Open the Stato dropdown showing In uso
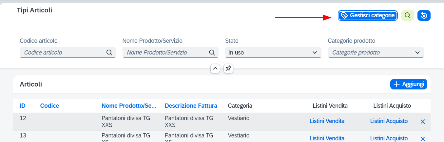The width and height of the screenshot is (444, 142). coord(273,53)
